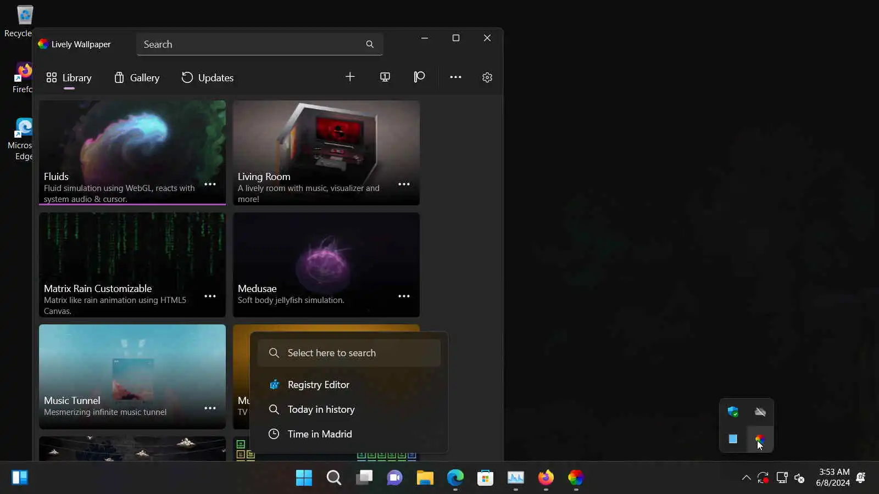The image size is (879, 494).
Task: Focus the Lively Wallpaper Search box
Action: click(260, 44)
